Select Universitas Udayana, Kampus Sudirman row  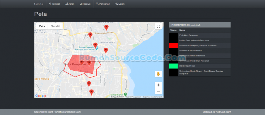[x=200, y=45]
